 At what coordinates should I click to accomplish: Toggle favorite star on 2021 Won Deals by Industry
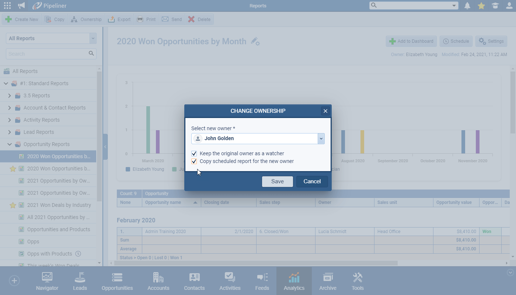tap(13, 205)
